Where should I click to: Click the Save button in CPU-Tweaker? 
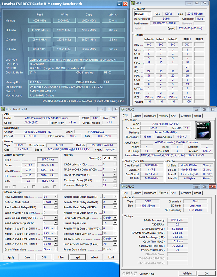pyautogui.click(x=28, y=257)
